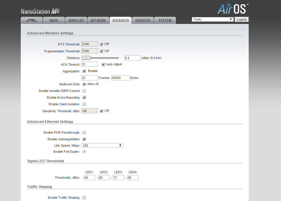
Task: Expand the Tools dropdown
Action: click(x=213, y=19)
